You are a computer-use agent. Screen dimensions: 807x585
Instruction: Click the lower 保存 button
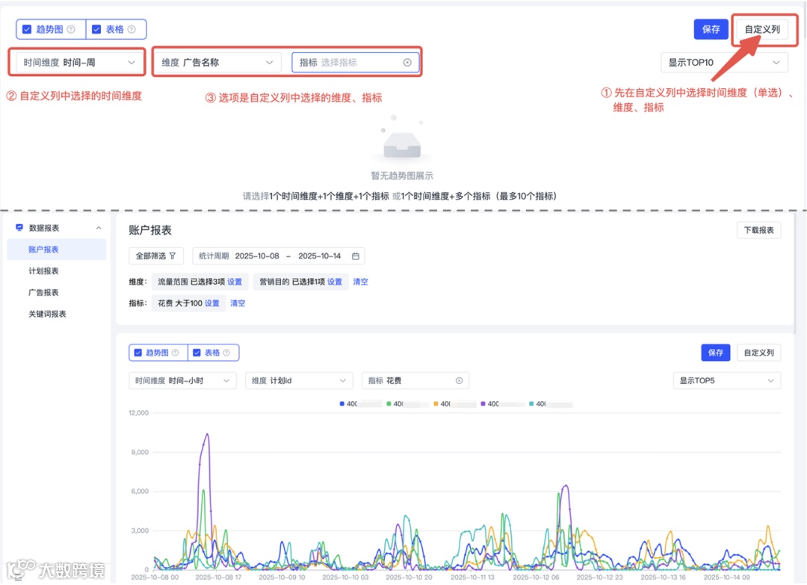715,353
